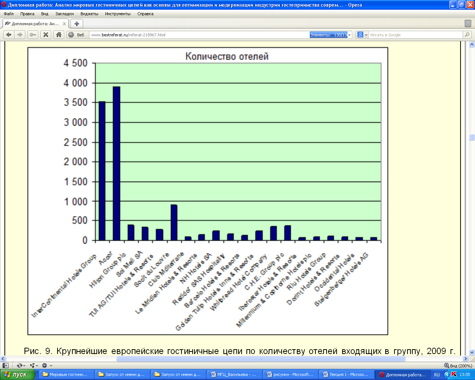Click the URL address field
475x380 pixels.
(200, 35)
